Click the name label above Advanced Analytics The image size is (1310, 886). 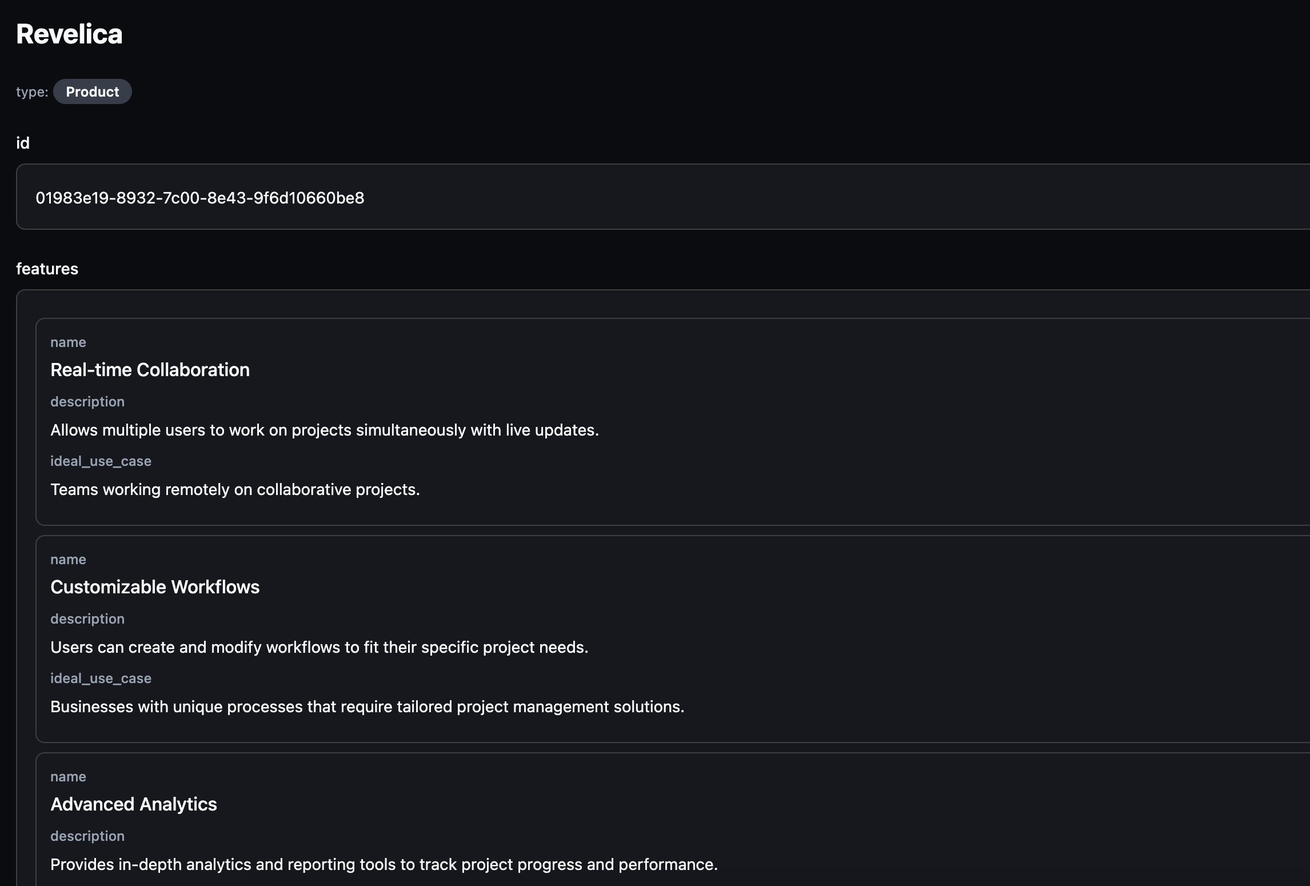click(68, 777)
